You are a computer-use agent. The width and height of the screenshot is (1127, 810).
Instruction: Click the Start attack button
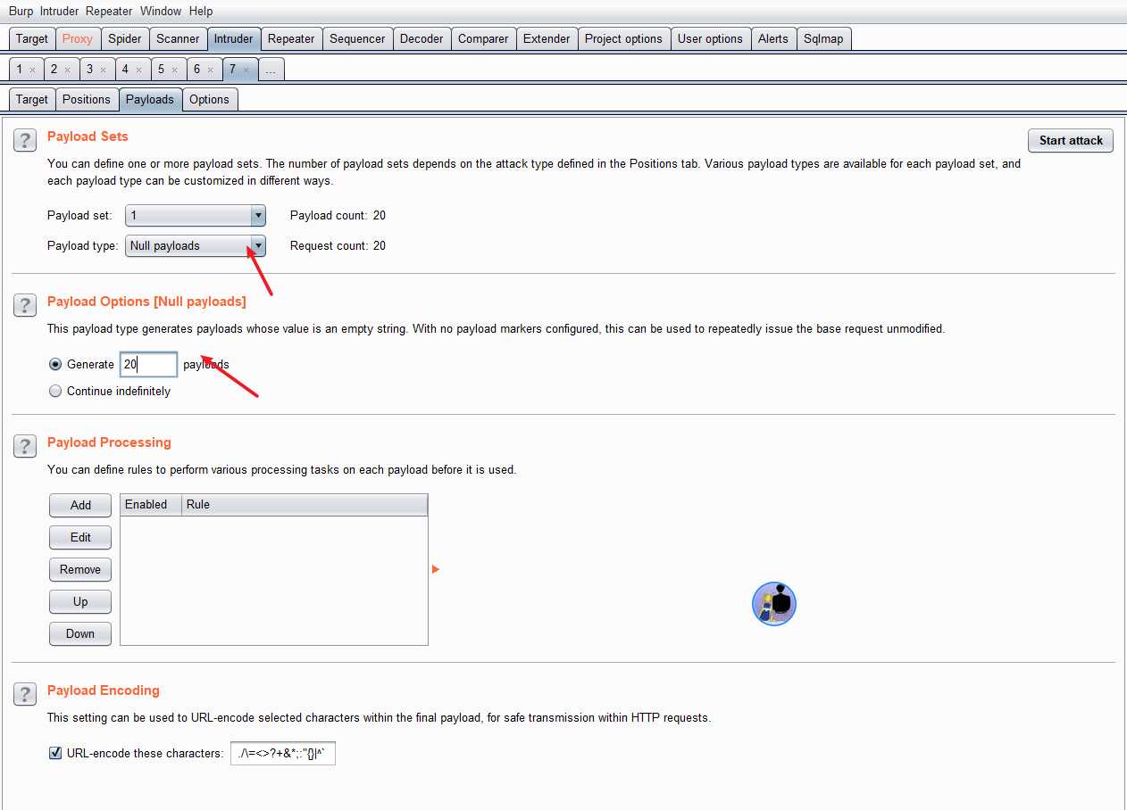pyautogui.click(x=1071, y=140)
